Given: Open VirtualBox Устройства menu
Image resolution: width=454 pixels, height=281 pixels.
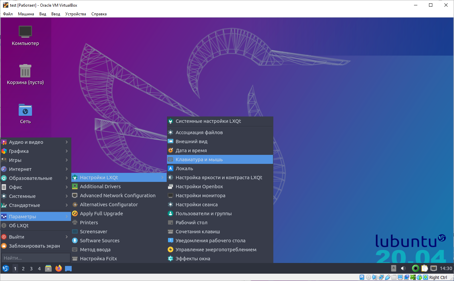Looking at the screenshot, I should click(76, 14).
